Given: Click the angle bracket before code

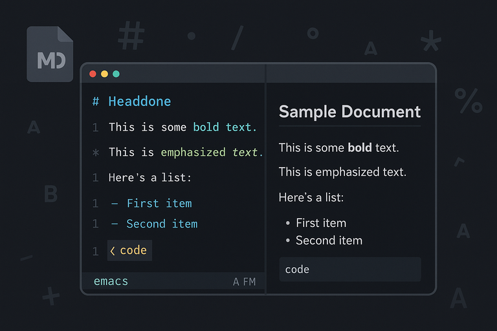Looking at the screenshot, I should coord(113,250).
